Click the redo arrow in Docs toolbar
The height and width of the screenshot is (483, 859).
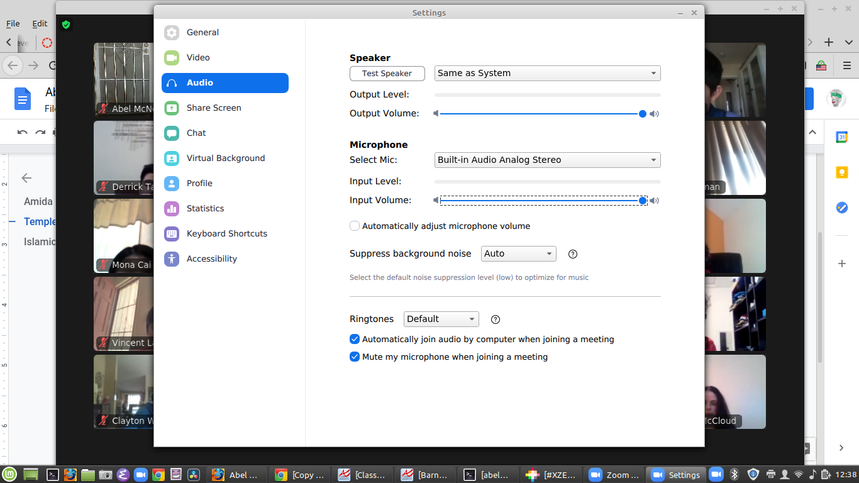coord(40,132)
